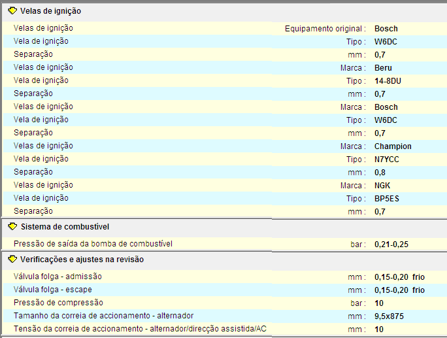Select 'Marca :' label beside Champion
This screenshot has width=447, height=338.
353,146
